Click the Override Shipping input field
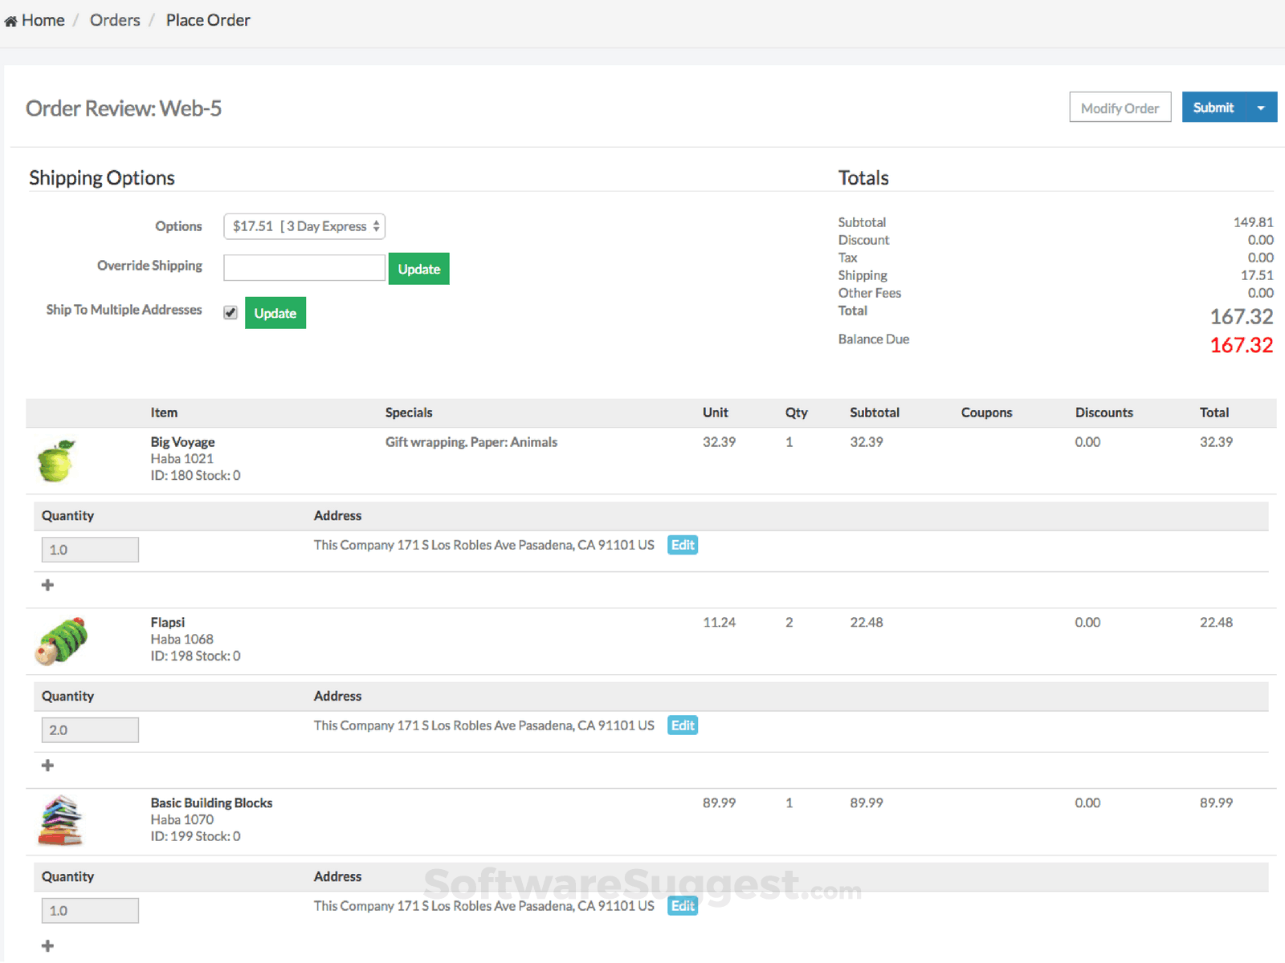Viewport: 1285px width, 963px height. tap(304, 267)
